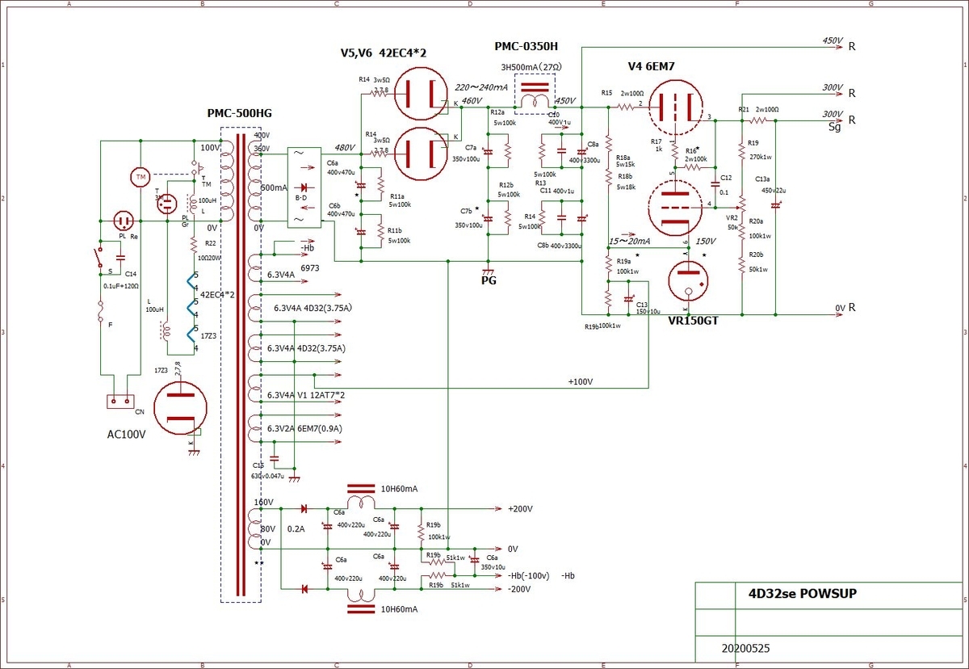The height and width of the screenshot is (669, 969).
Task: Select the R22 resistor symbol
Action: 194,245
